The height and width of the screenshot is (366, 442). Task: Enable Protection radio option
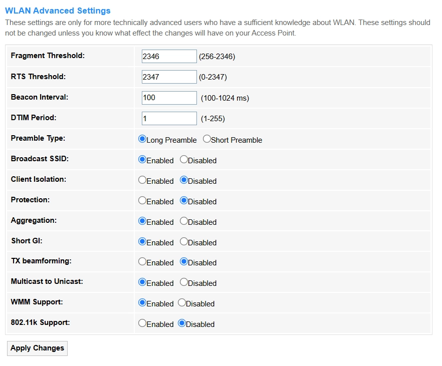142,201
